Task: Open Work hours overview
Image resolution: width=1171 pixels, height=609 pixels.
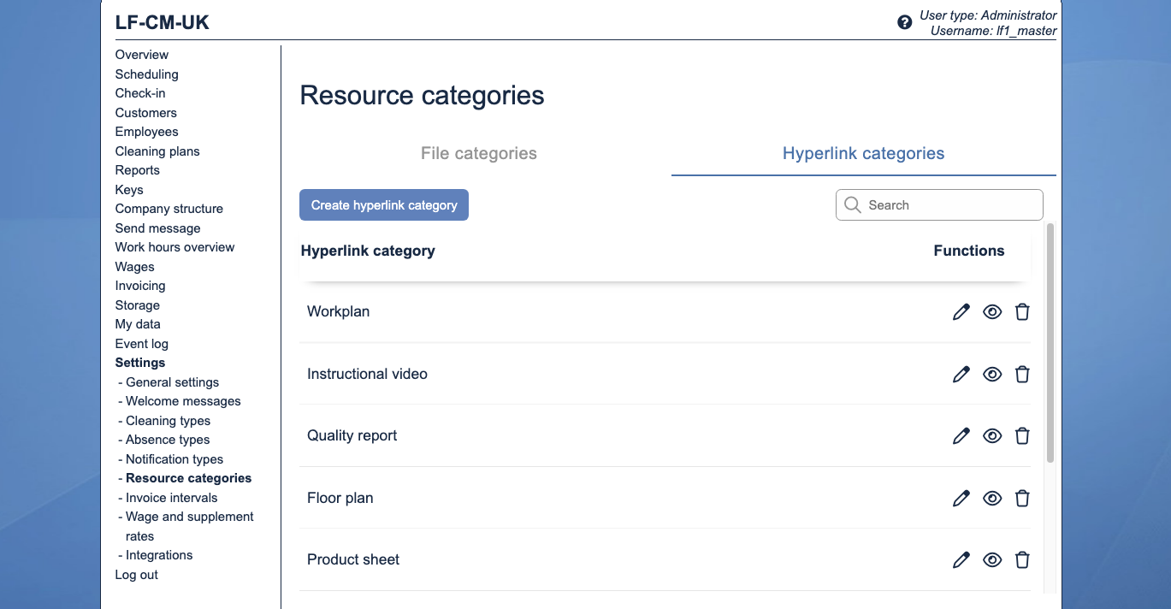Action: tap(175, 247)
